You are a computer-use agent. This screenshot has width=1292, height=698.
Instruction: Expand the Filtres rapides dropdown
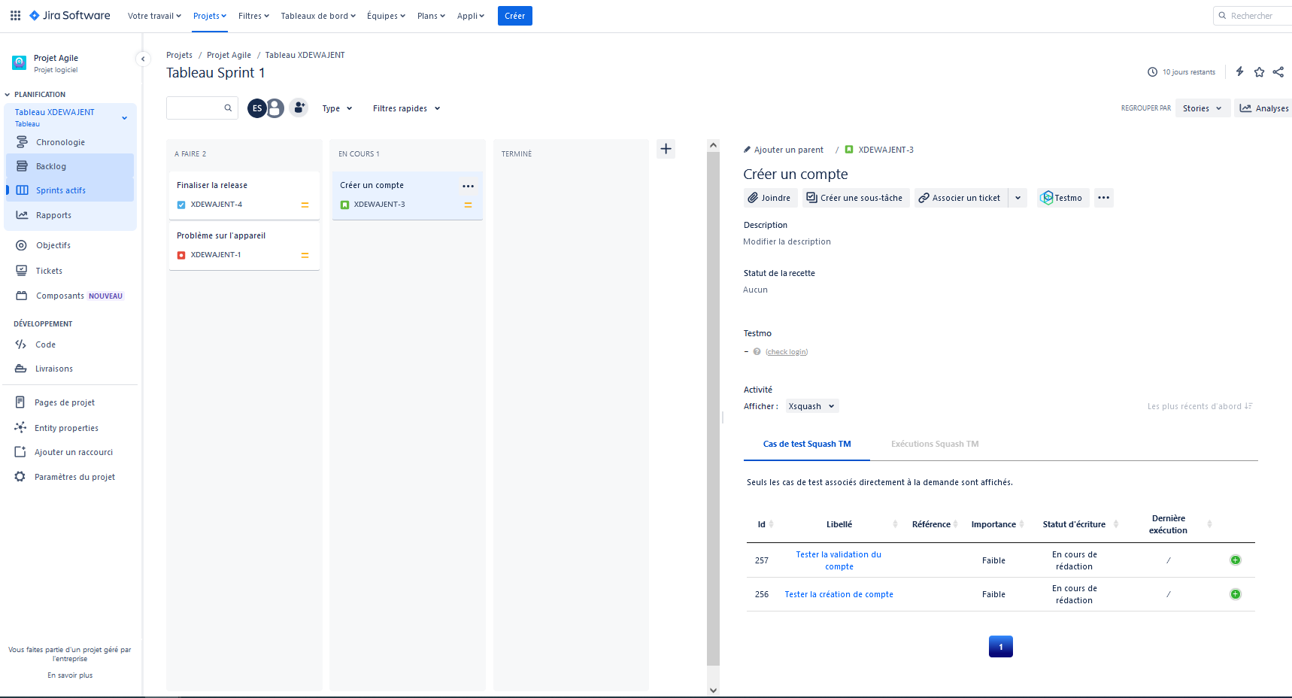(x=406, y=108)
